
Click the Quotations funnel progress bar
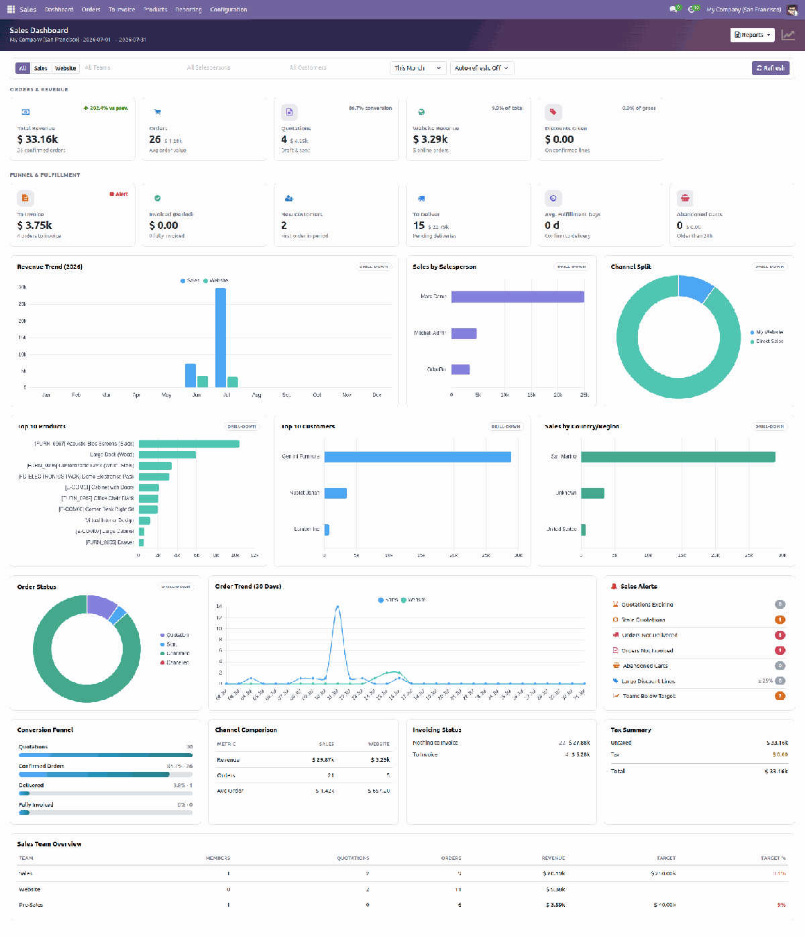pyautogui.click(x=105, y=755)
